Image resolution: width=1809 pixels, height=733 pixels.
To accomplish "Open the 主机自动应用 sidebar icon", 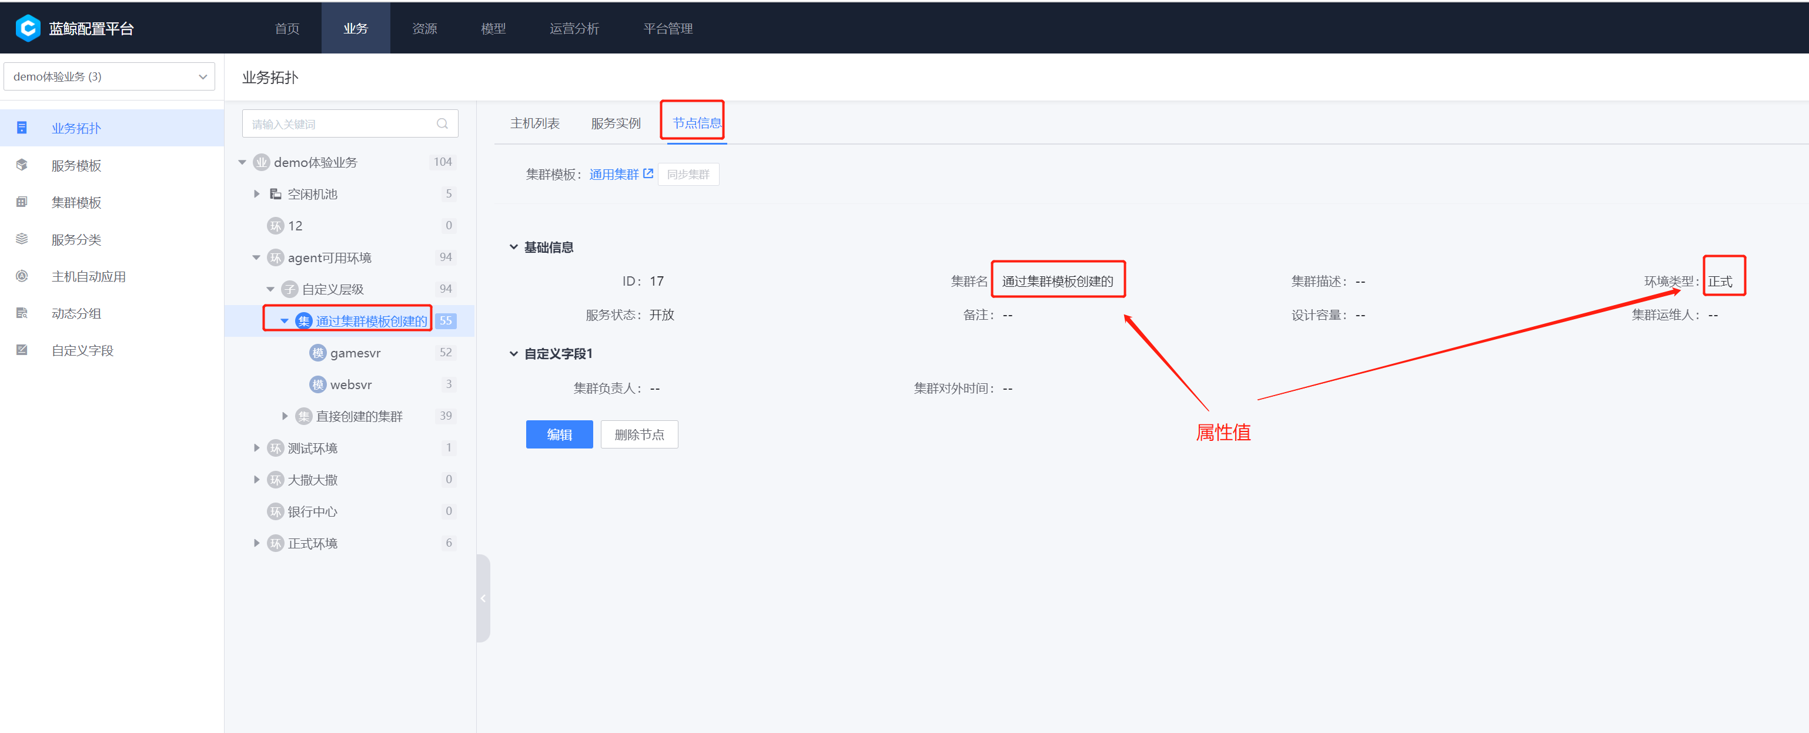I will [22, 276].
